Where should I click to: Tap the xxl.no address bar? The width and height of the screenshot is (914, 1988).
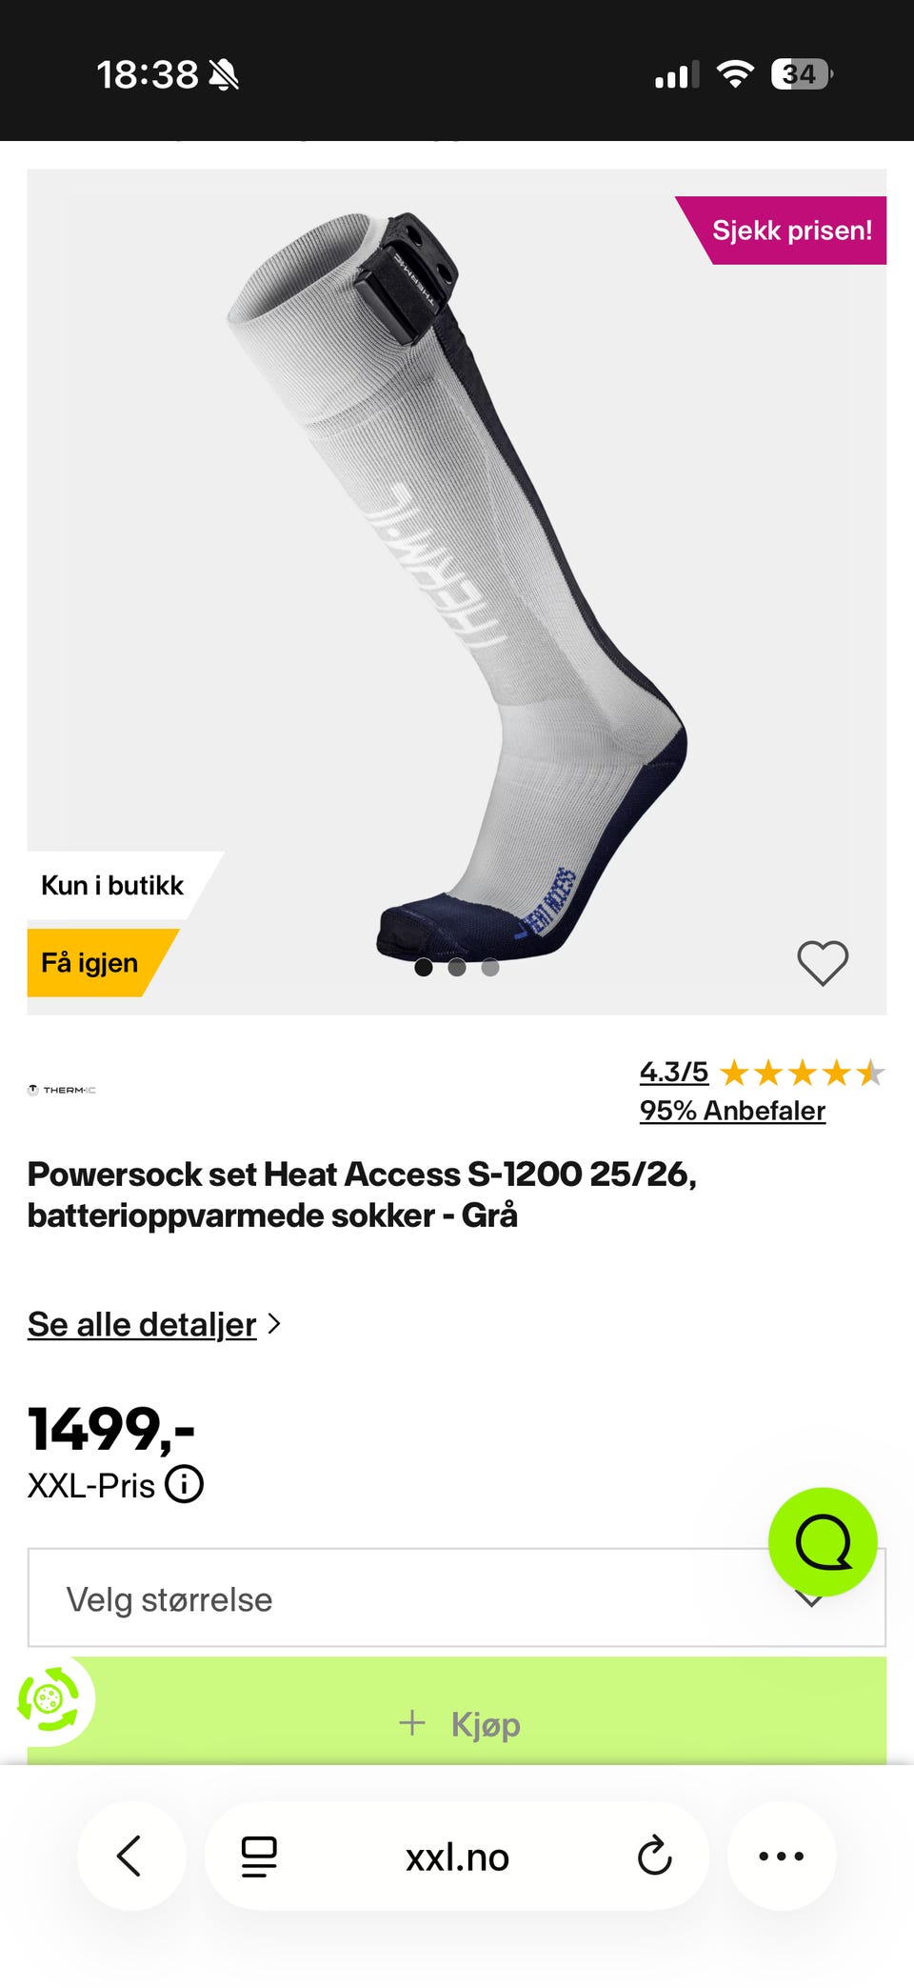tap(457, 1856)
